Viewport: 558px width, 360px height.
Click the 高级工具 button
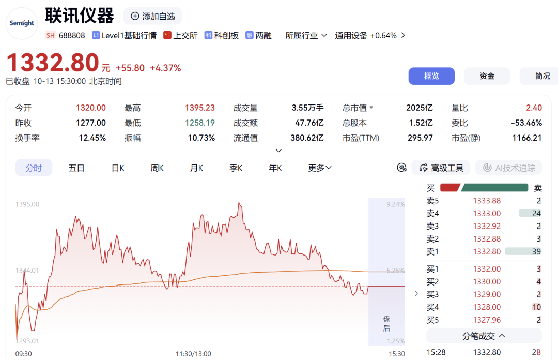[441, 168]
